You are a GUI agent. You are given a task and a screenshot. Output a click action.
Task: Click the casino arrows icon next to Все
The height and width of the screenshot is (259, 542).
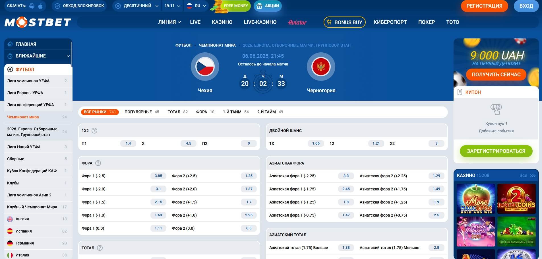(x=533, y=176)
